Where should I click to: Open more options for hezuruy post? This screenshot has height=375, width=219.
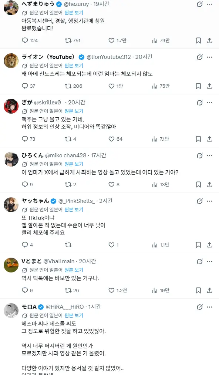(209, 4)
